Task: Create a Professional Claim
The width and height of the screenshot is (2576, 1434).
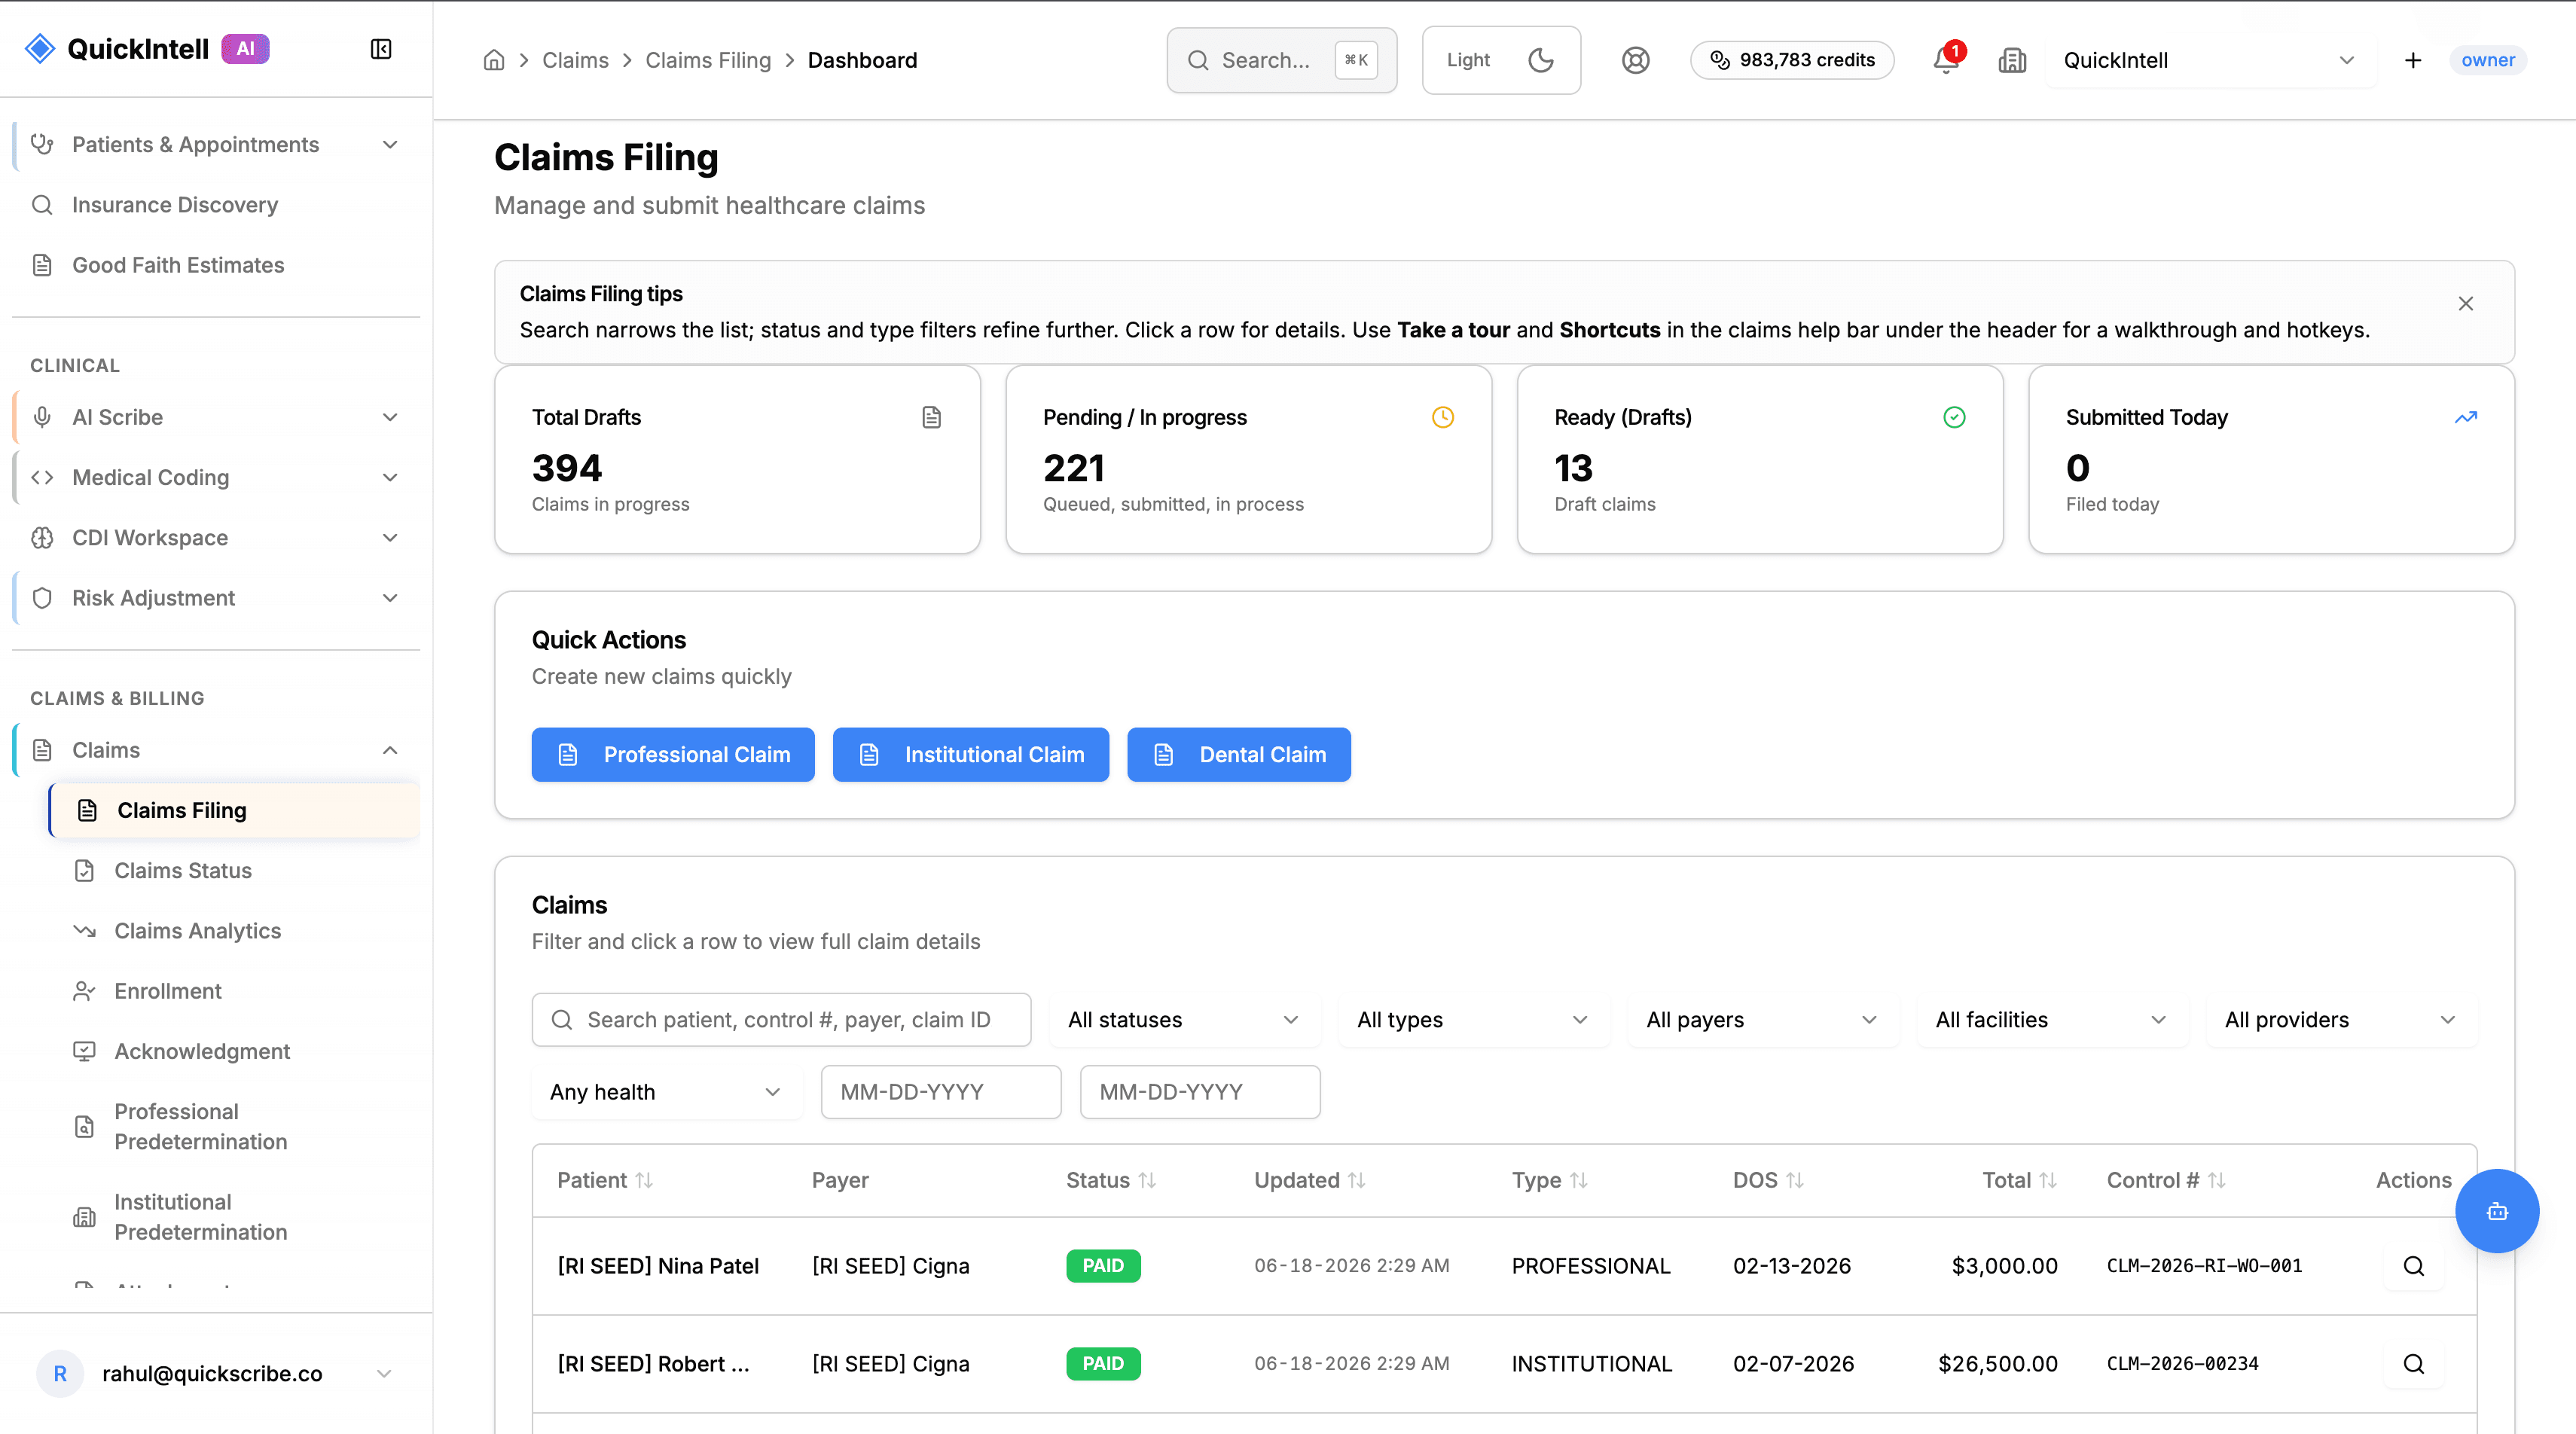Action: tap(673, 755)
